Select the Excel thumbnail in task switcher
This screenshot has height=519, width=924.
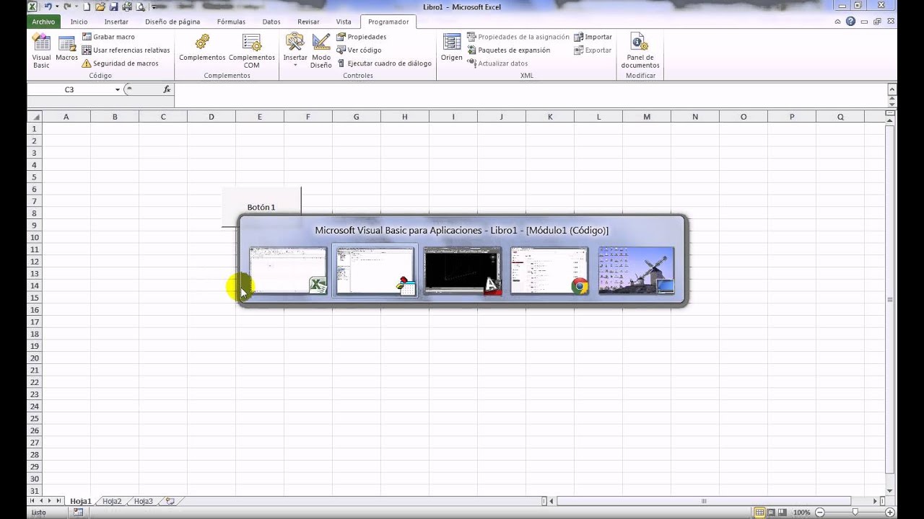click(288, 271)
